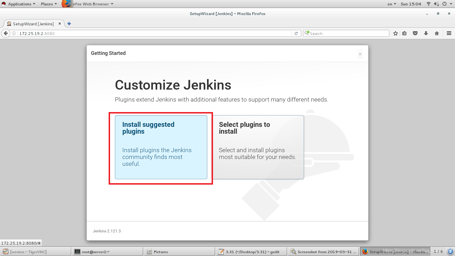Go back using the Firefox back arrow
The width and height of the screenshot is (455, 256).
(x=6, y=33)
